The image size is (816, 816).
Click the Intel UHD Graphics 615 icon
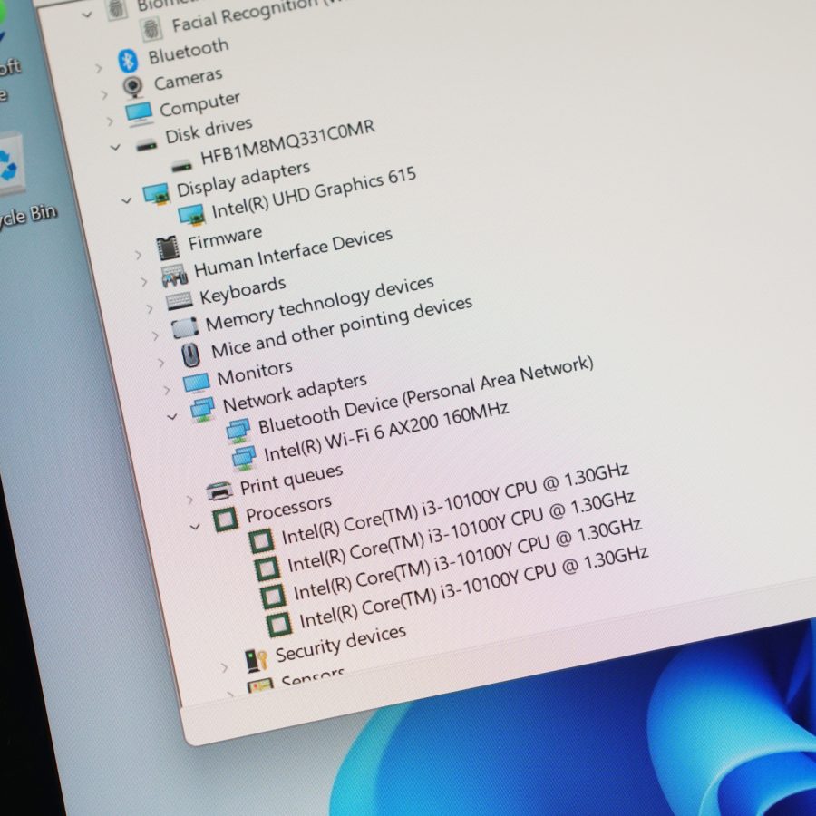point(191,214)
